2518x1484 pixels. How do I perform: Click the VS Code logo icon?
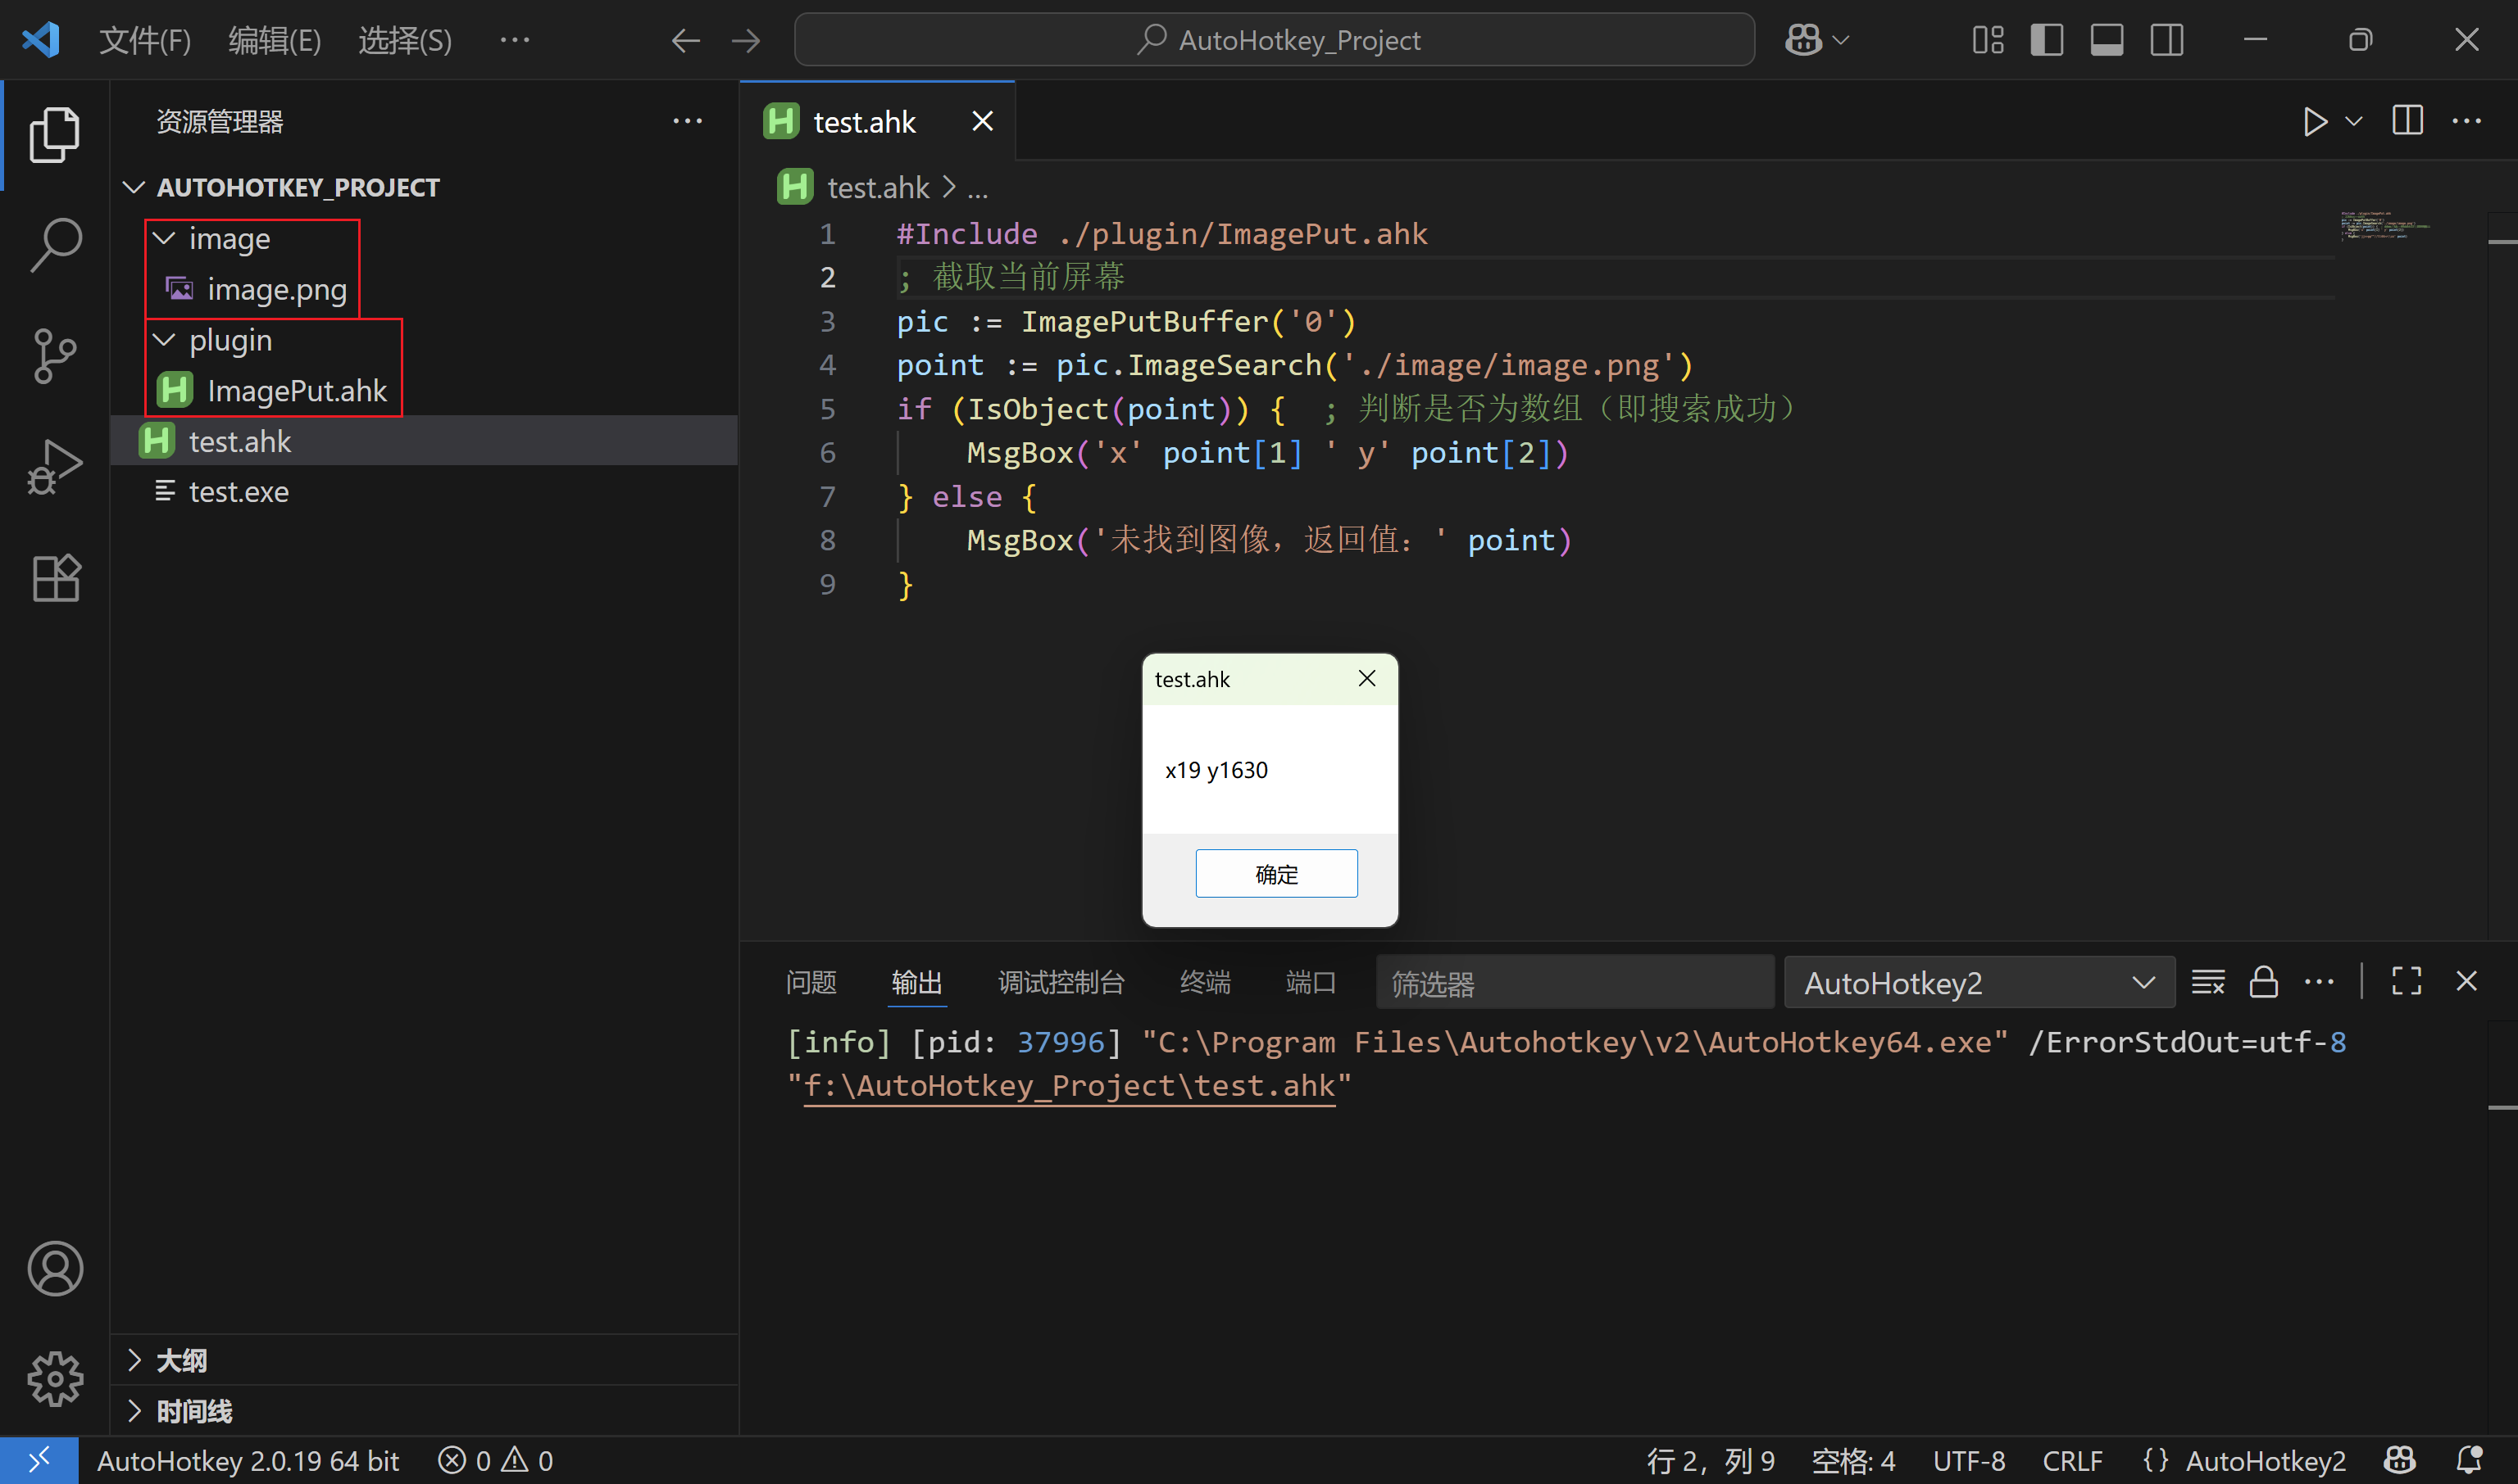tap(41, 40)
